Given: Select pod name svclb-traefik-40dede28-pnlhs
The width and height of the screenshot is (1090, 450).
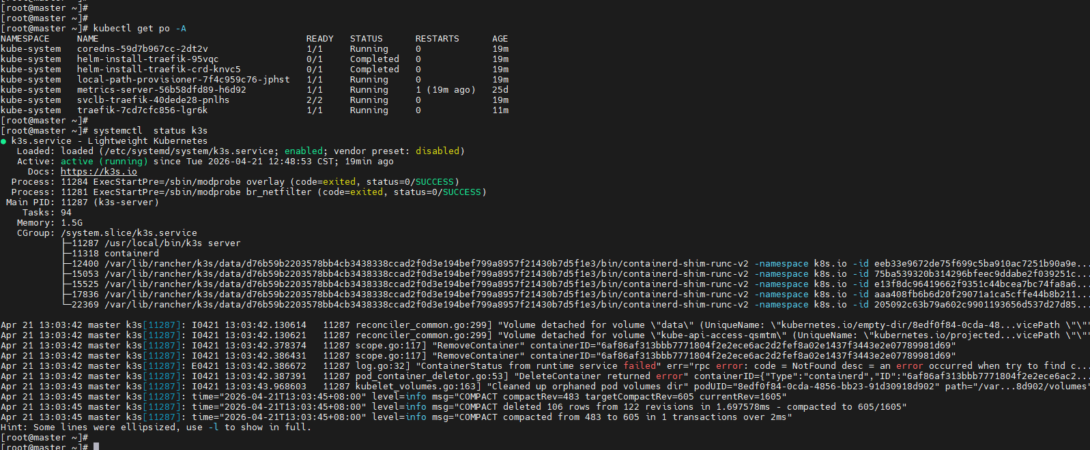Looking at the screenshot, I should tap(154, 100).
